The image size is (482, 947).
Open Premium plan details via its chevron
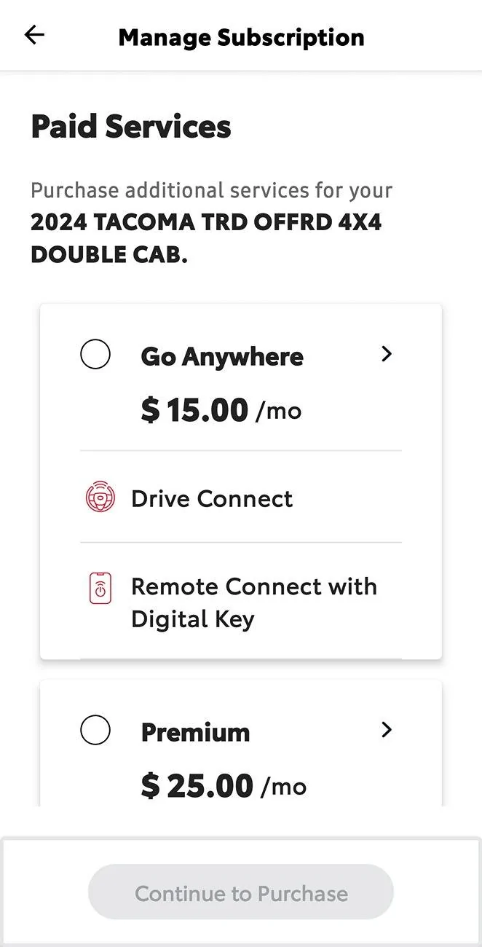coord(387,730)
